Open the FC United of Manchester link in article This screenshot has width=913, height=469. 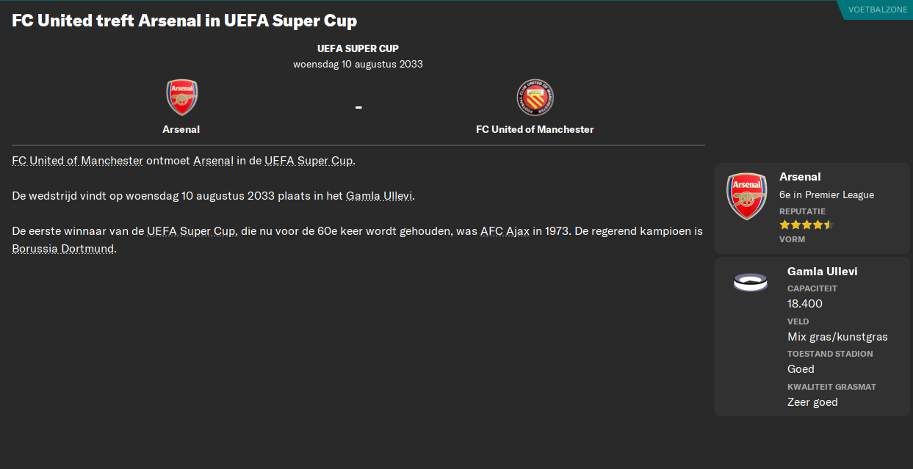click(76, 160)
